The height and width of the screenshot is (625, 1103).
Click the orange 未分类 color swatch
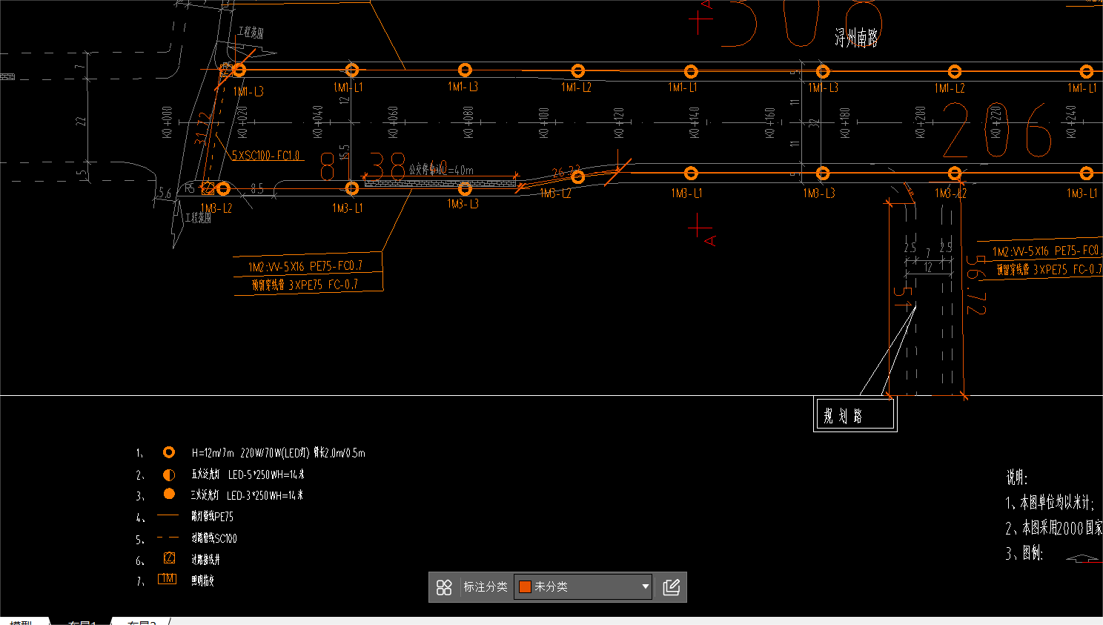point(525,587)
